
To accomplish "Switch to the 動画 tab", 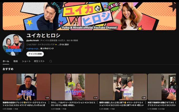I will pos(16,61).
